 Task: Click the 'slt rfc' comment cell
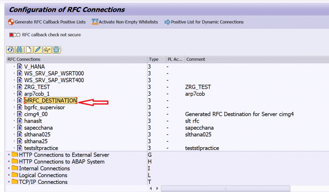coord(192,121)
